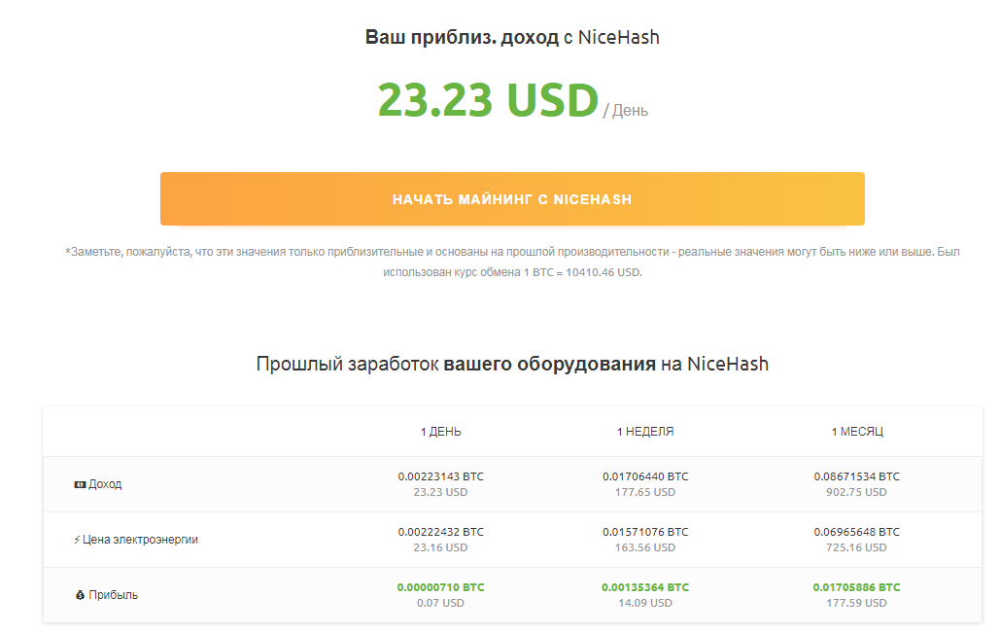
Task: Select the '1 НЕДЕЛЯ' column header
Action: coord(644,432)
